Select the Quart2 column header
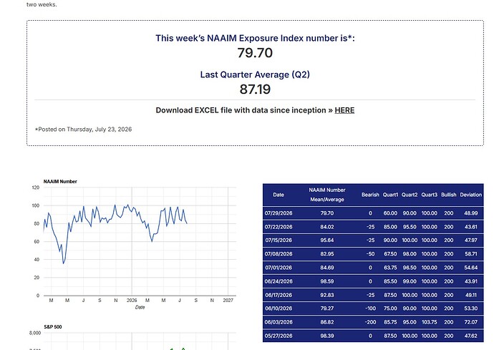 coord(410,195)
